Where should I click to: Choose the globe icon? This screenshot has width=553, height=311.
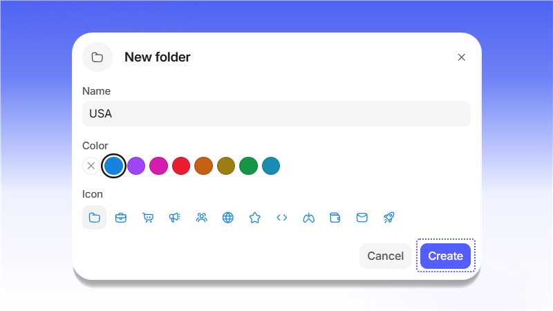tap(228, 218)
